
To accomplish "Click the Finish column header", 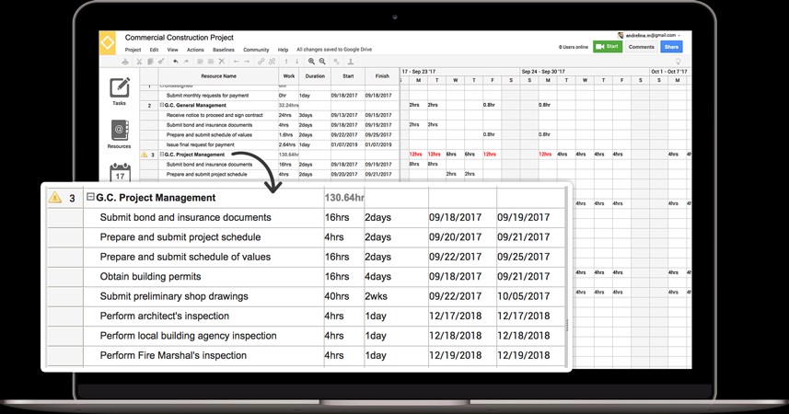I will pos(382,76).
